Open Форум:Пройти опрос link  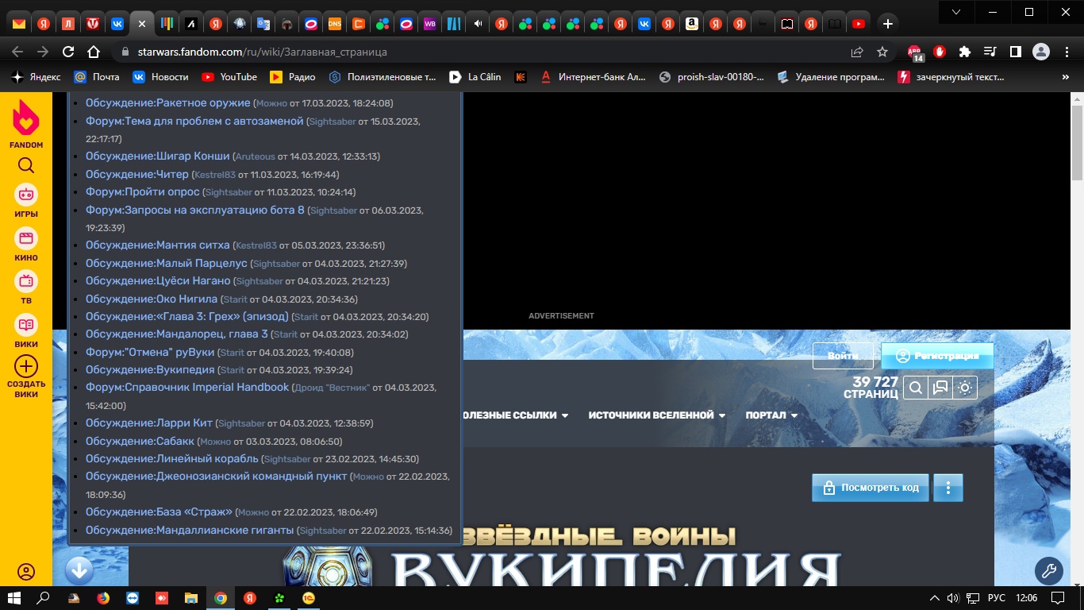pyautogui.click(x=143, y=192)
